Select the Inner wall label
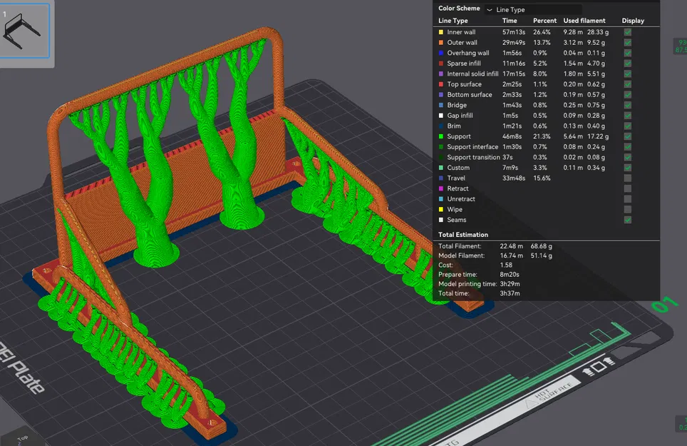Image resolution: width=687 pixels, height=446 pixels. point(461,32)
